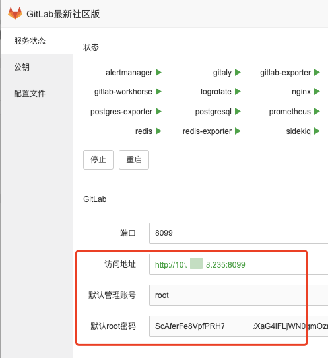The width and height of the screenshot is (328, 358).
Task: Click the redis-exporter service label
Action: pyautogui.click(x=207, y=131)
